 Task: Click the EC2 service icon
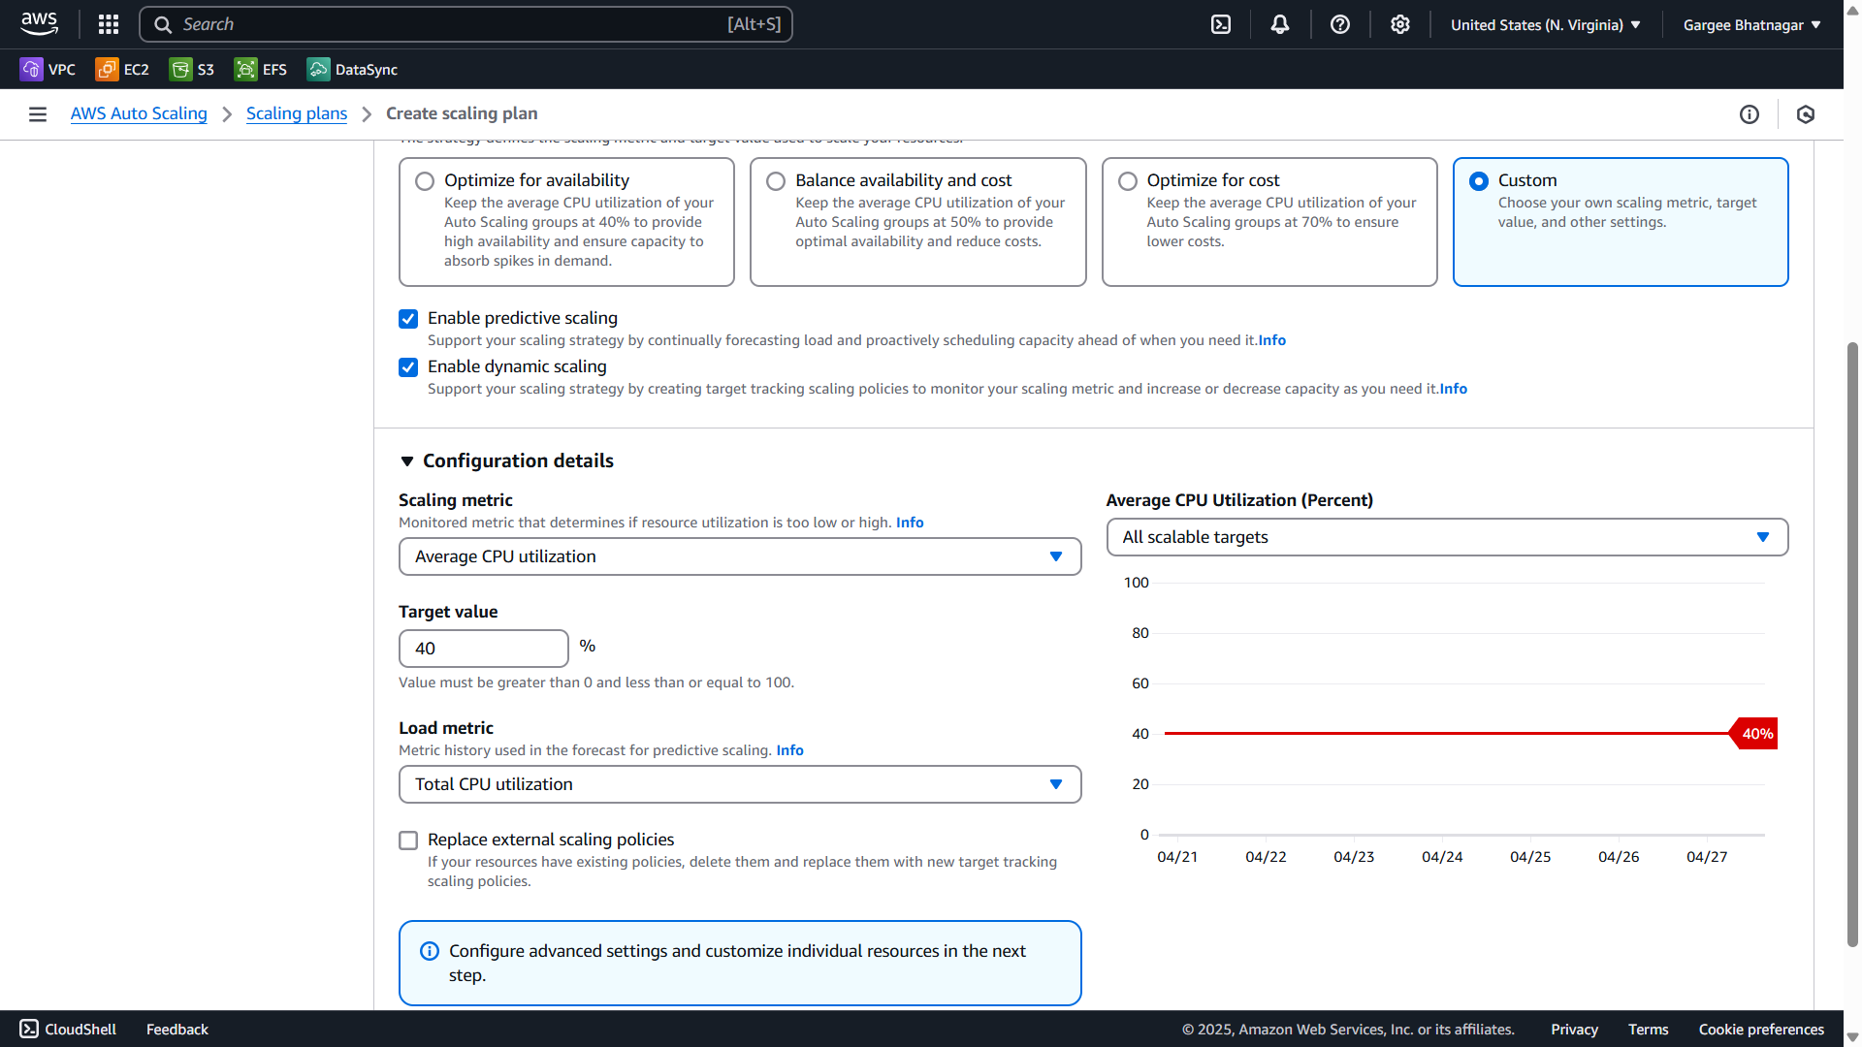point(107,69)
